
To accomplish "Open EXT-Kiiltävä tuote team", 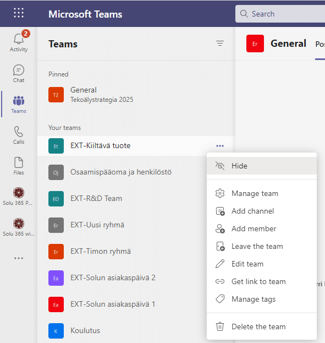I will coord(136,146).
